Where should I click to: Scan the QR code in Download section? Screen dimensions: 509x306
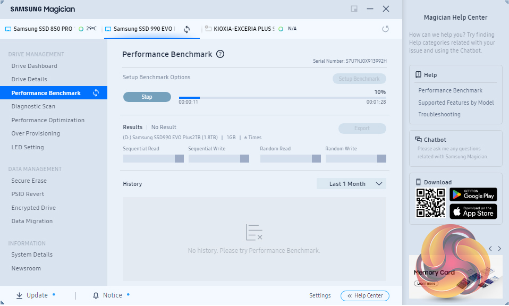[430, 203]
